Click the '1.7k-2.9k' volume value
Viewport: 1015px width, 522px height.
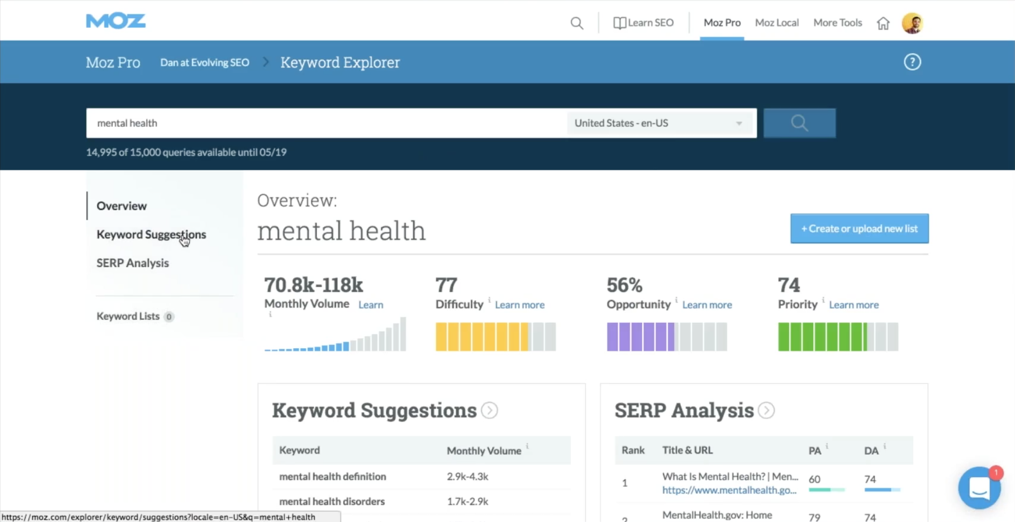[x=467, y=502]
